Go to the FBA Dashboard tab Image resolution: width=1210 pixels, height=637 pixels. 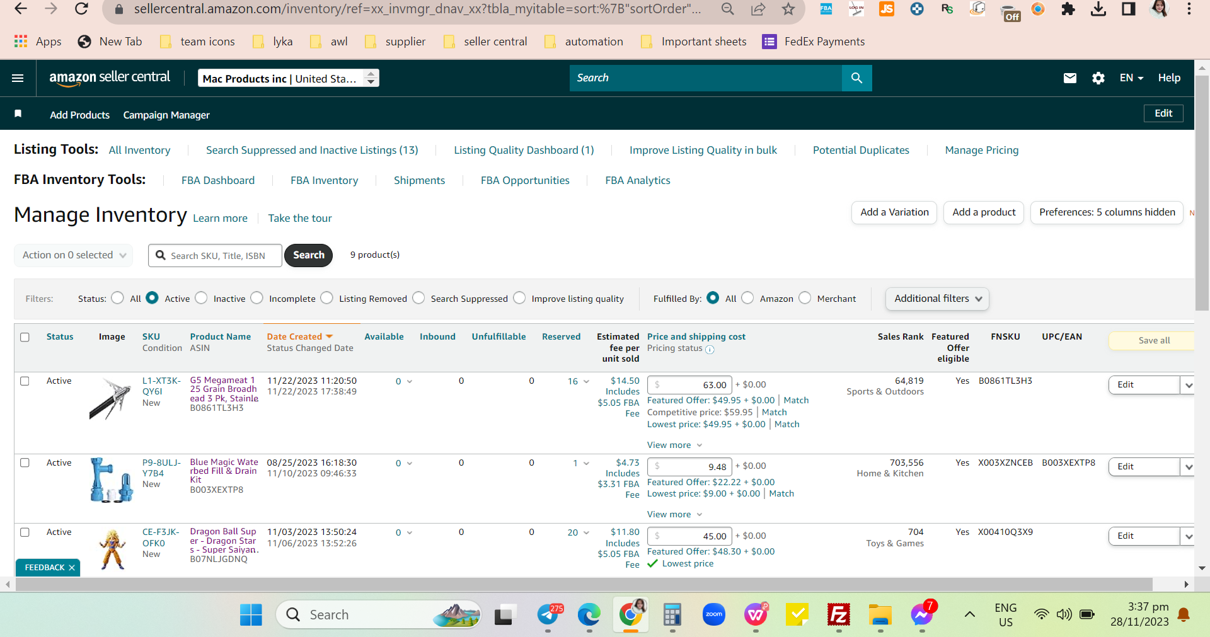[218, 180]
